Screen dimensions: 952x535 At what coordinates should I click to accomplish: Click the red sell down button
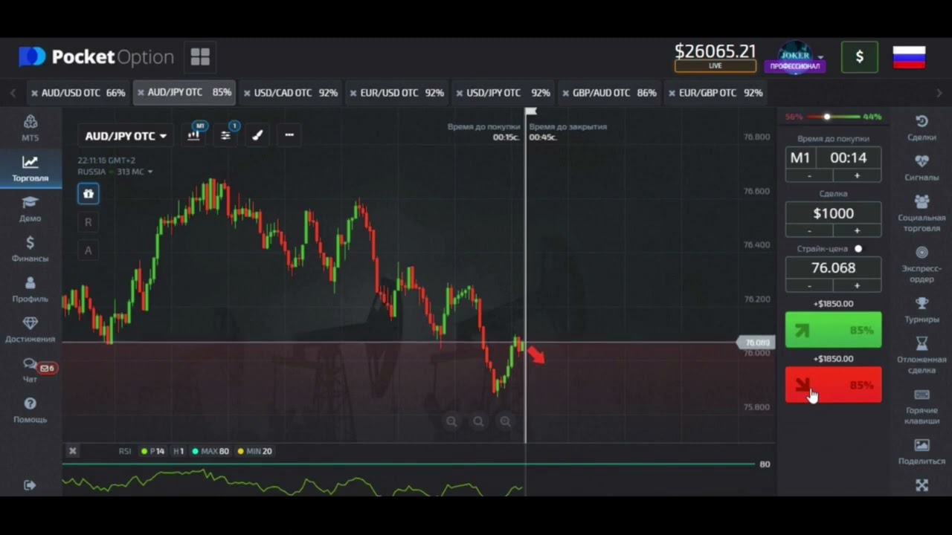tap(833, 385)
